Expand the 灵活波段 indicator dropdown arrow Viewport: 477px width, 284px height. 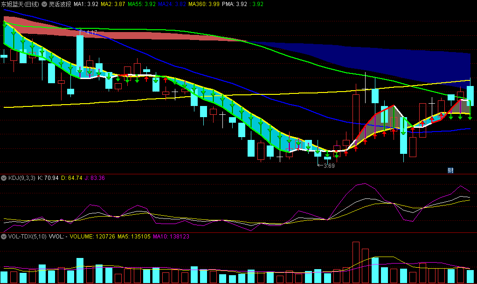tap(44, 4)
